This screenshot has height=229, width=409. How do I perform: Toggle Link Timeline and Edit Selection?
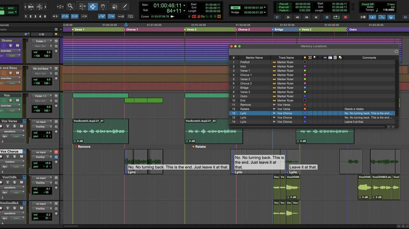point(65,16)
